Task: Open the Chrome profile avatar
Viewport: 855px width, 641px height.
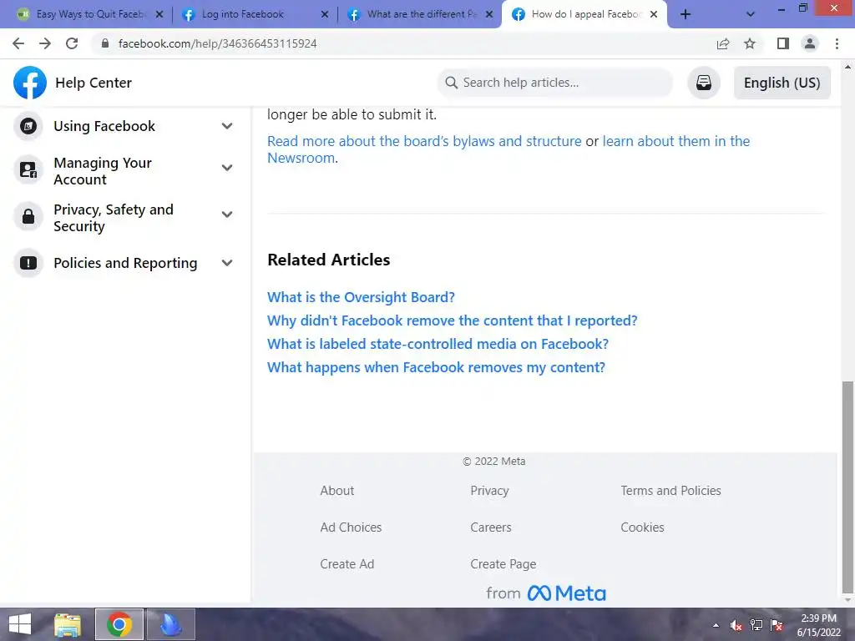Action: 810,43
